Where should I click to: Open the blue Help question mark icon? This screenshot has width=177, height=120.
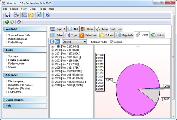pyautogui.click(x=47, y=15)
